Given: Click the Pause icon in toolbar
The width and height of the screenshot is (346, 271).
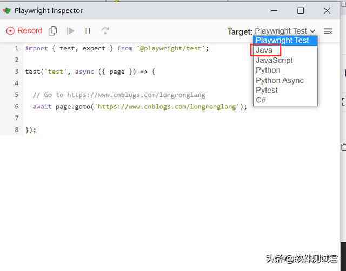Looking at the screenshot, I should (88, 31).
